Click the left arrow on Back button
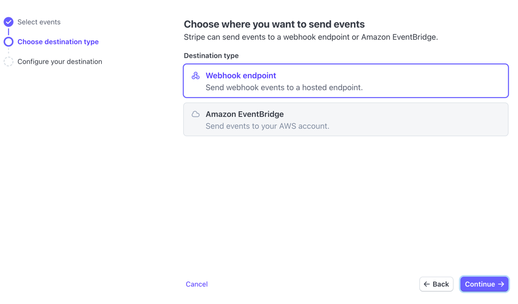This screenshot has height=304, width=518. click(426, 284)
